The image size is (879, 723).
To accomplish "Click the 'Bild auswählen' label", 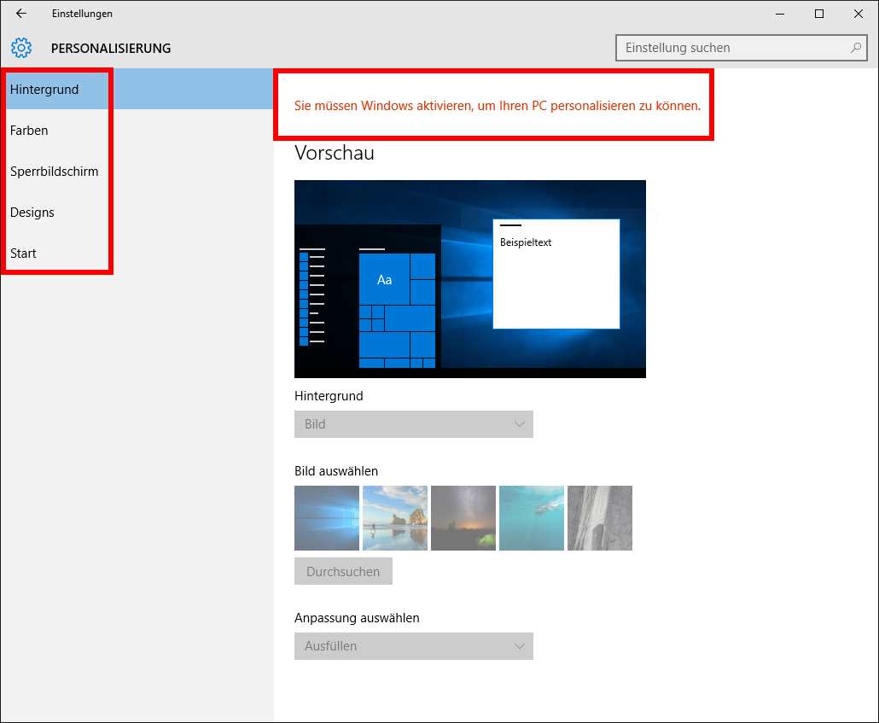I will (x=336, y=470).
